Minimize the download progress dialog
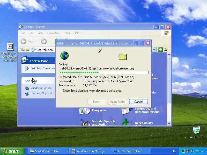This screenshot has width=207, height=155. pos(136,43)
